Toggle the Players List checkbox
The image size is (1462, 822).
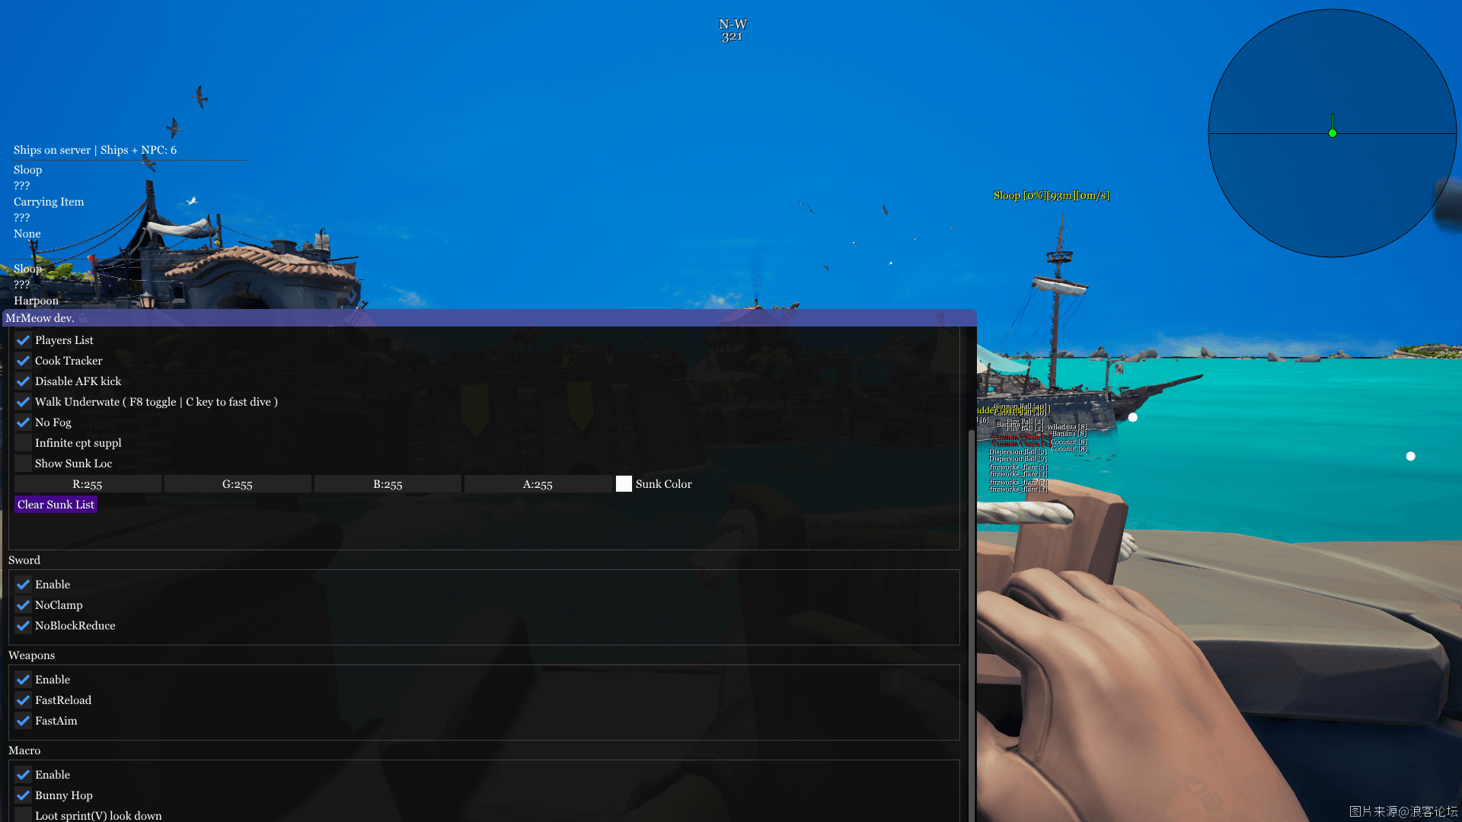click(x=22, y=339)
